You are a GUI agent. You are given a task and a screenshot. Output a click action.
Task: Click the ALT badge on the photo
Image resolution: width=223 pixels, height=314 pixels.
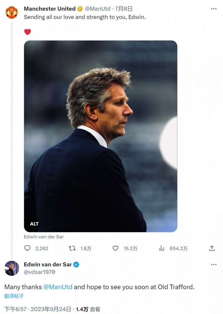click(34, 224)
